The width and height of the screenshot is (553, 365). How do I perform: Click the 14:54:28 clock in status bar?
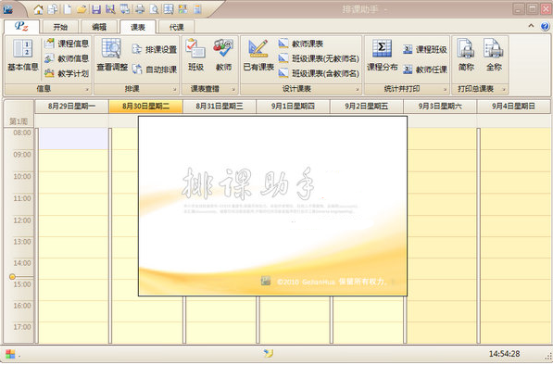tap(504, 353)
